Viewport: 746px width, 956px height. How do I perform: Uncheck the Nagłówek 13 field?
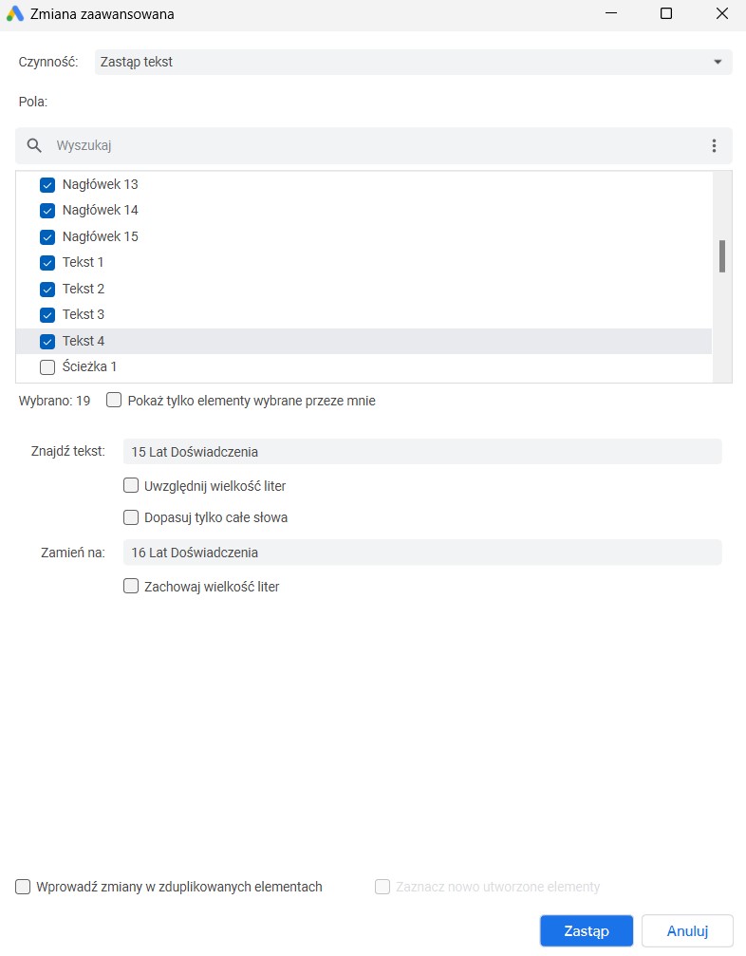[x=47, y=184]
